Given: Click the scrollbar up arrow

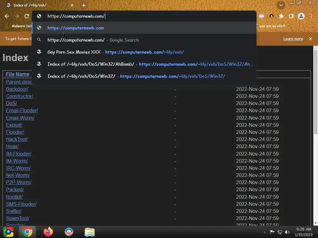Looking at the screenshot, I should click(x=316, y=48).
